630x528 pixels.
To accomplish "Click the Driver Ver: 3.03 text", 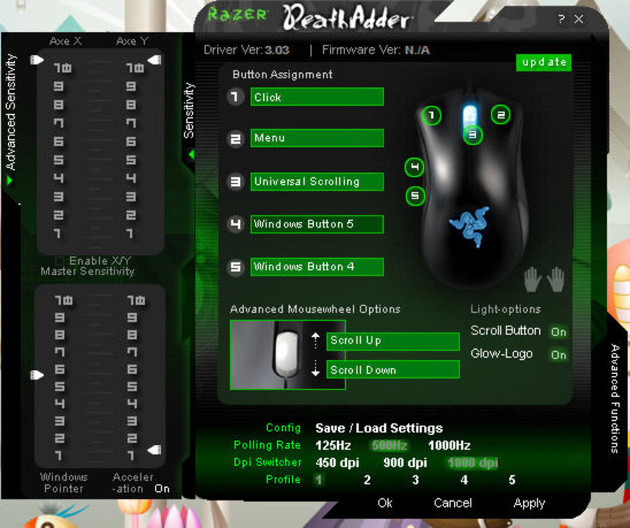I will pyautogui.click(x=246, y=50).
